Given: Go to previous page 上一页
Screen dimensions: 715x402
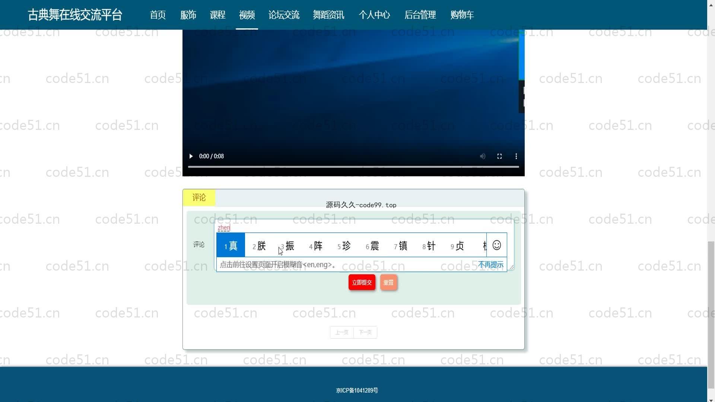Looking at the screenshot, I should tap(342, 332).
